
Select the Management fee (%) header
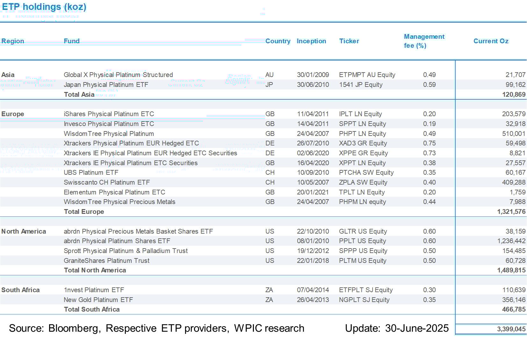[424, 41]
